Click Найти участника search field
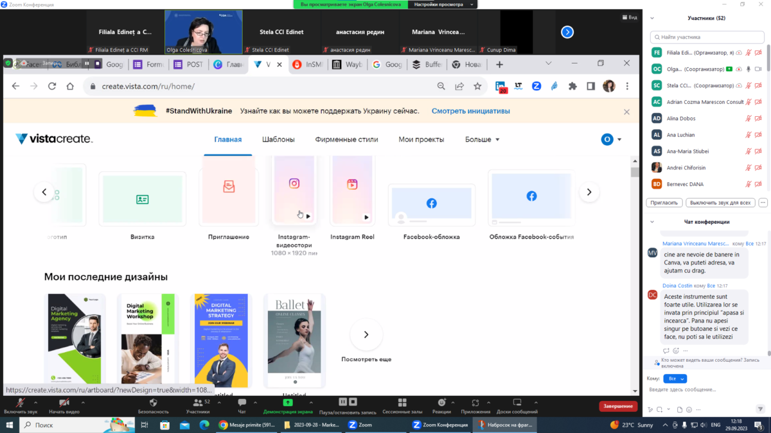Image resolution: width=771 pixels, height=433 pixels. coord(707,37)
